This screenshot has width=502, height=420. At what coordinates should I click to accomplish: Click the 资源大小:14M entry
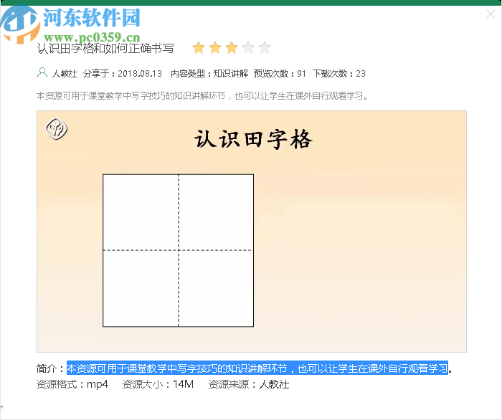coord(158,384)
